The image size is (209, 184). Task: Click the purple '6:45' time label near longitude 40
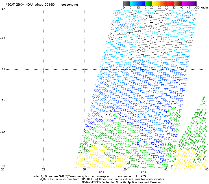(x=143, y=172)
